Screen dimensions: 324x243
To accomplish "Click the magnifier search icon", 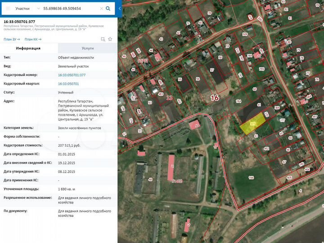I will coord(108,9).
